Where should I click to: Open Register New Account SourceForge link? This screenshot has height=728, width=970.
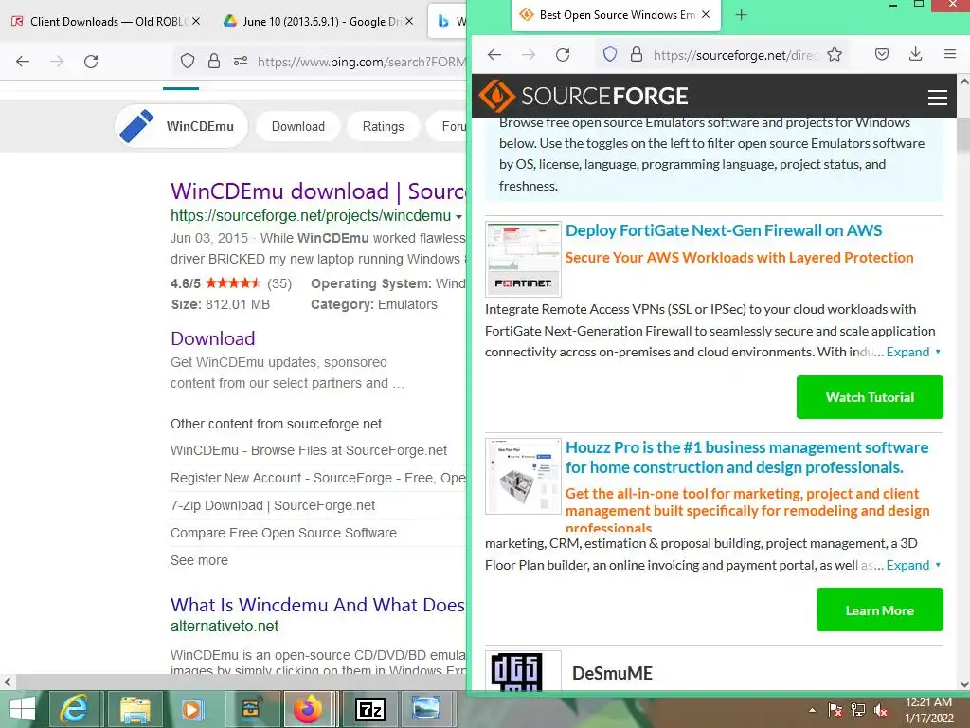[x=318, y=478]
